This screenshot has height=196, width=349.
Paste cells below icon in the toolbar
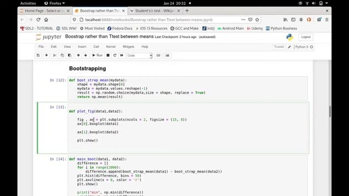pyautogui.click(x=70, y=56)
